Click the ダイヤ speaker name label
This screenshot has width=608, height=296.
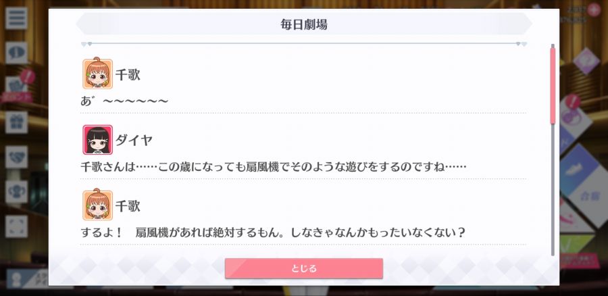click(x=134, y=140)
